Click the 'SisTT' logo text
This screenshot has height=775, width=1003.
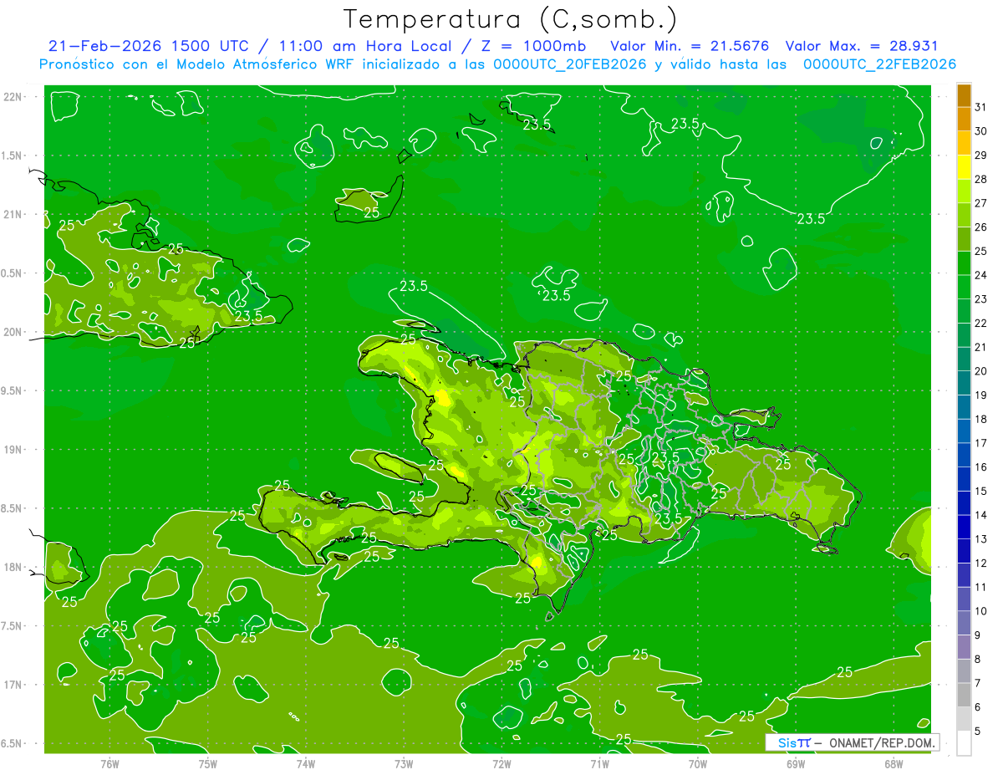[x=793, y=742]
